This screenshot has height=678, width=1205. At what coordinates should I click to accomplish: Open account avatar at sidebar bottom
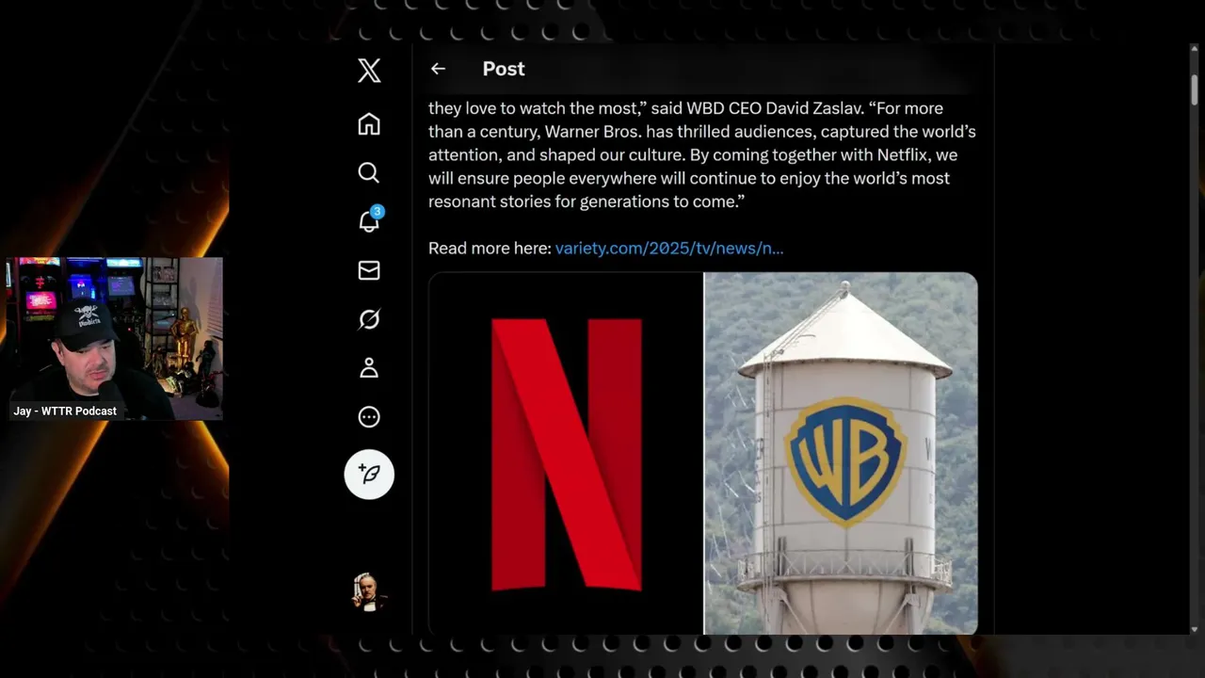point(369,592)
